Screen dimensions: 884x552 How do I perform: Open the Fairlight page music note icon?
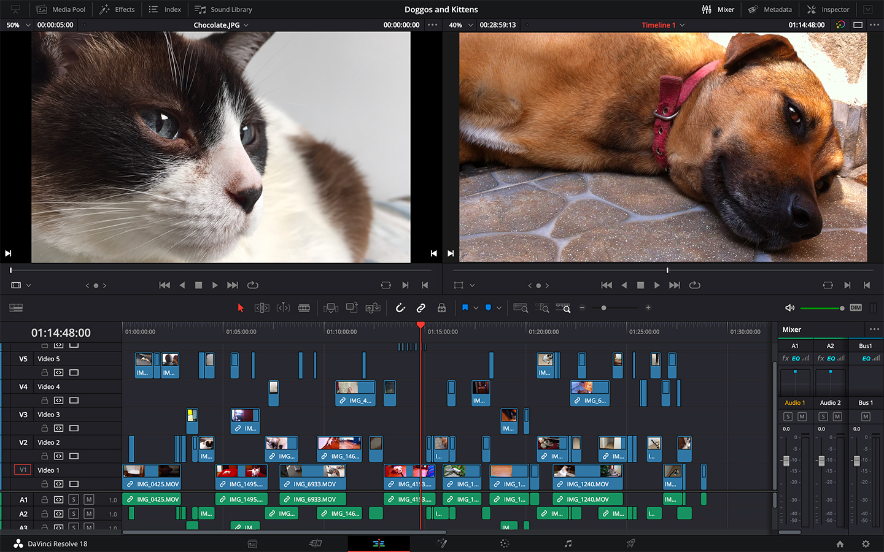coord(568,543)
